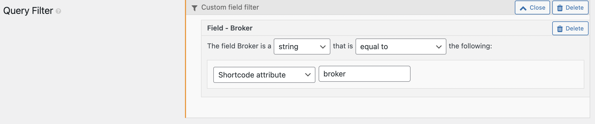Click the chevron arrow on Shortcode attribute select
The width and height of the screenshot is (595, 124).
(x=308, y=75)
